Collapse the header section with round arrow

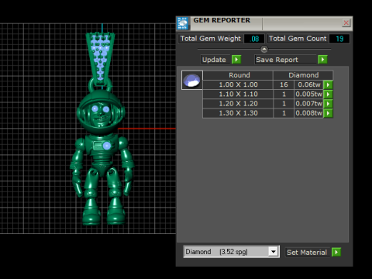coord(264,49)
